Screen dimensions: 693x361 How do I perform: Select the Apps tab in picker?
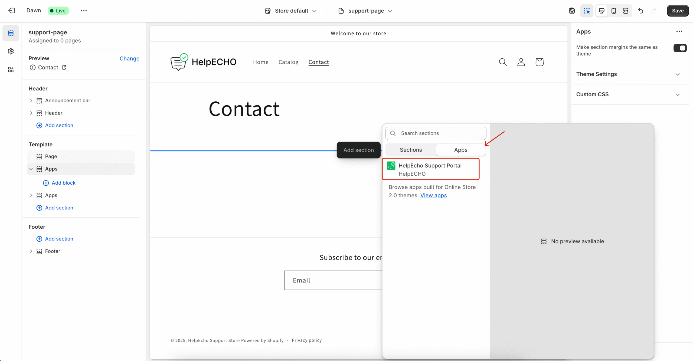(460, 150)
